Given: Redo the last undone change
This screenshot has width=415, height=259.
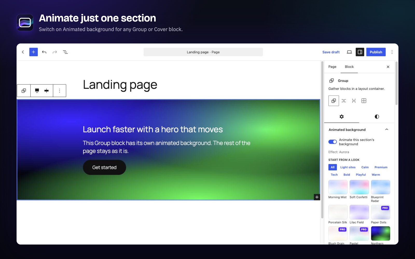Looking at the screenshot, I should (55, 52).
